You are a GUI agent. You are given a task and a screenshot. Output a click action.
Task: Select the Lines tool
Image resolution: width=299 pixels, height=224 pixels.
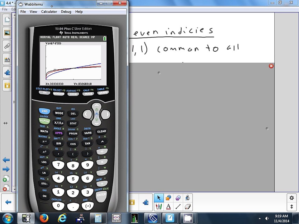point(178,207)
